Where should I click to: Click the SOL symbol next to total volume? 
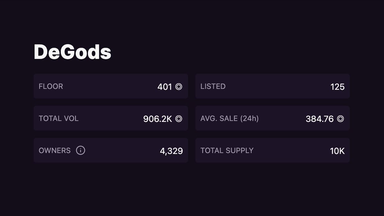click(179, 119)
